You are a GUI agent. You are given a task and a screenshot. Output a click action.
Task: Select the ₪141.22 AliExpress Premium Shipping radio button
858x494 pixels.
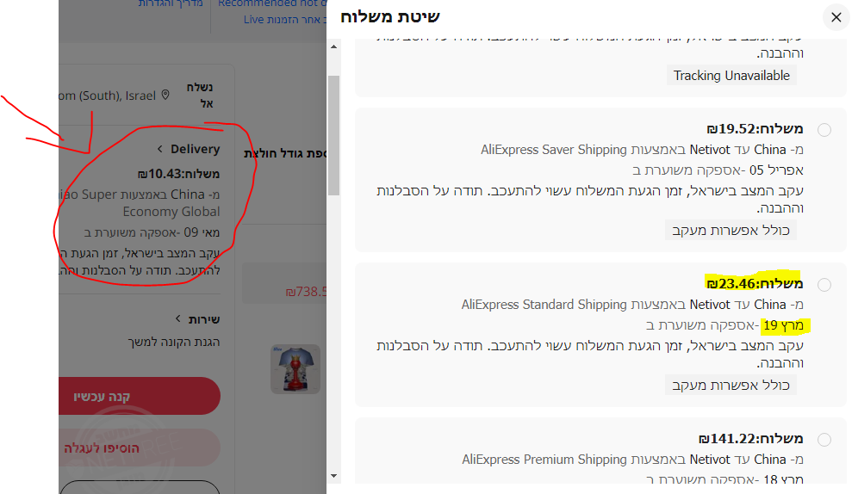click(824, 440)
